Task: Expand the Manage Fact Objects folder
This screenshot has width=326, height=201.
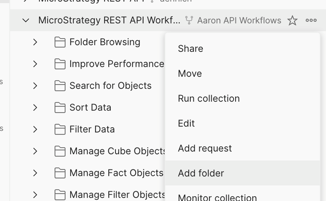Action: coord(35,173)
